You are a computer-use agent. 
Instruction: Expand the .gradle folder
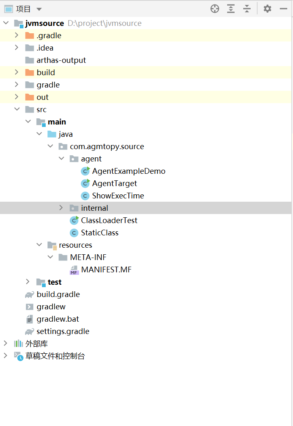17,35
